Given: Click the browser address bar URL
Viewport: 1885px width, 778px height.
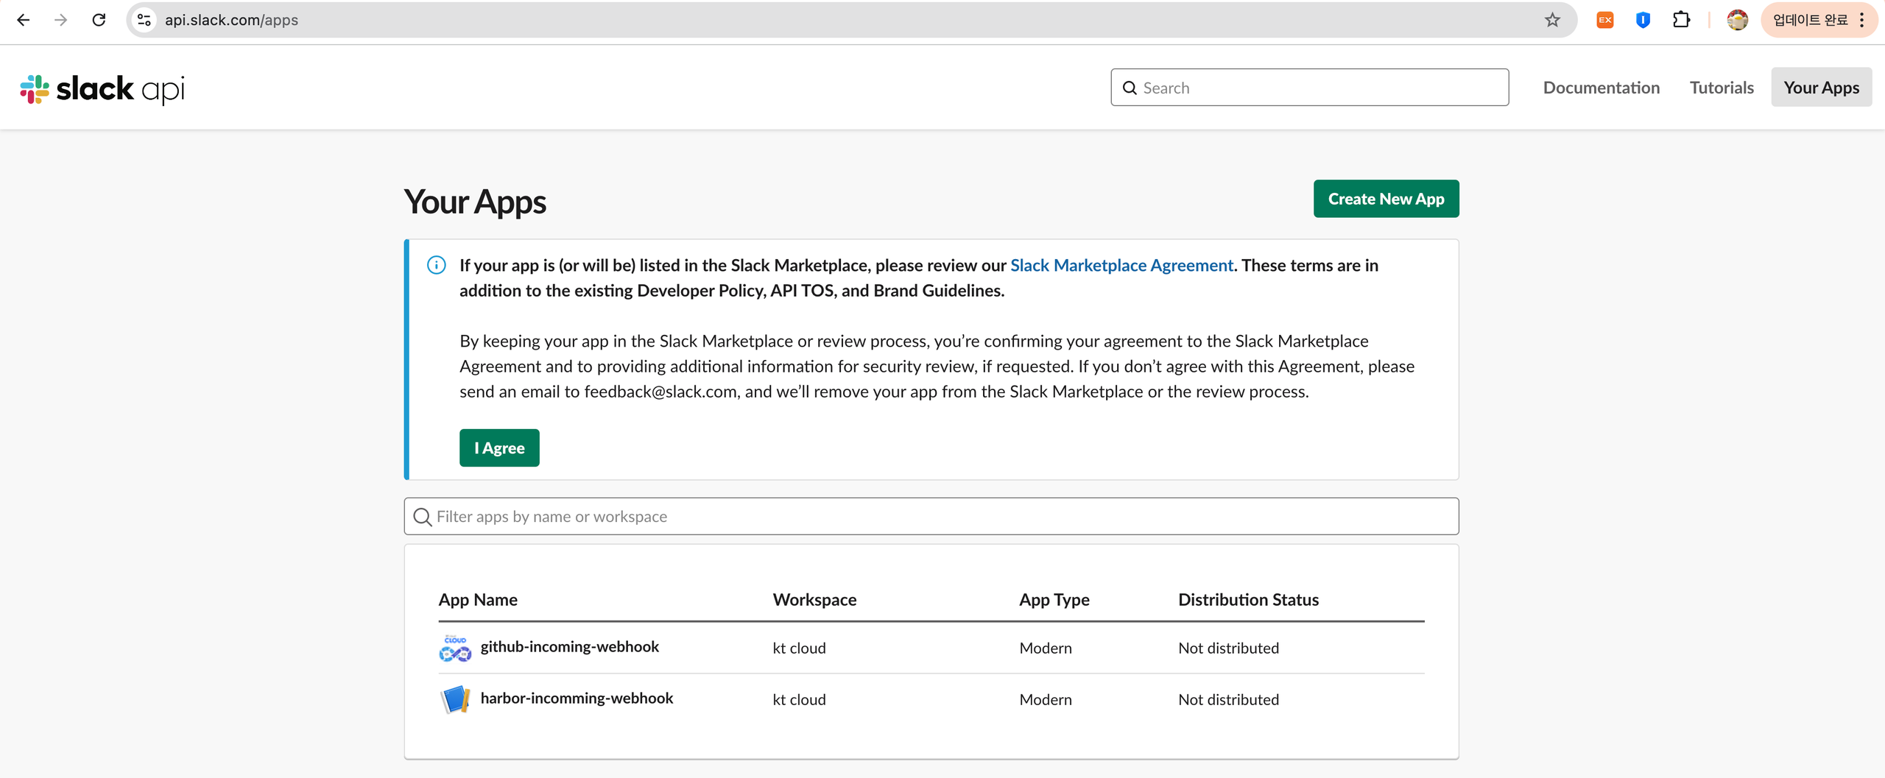Looking at the screenshot, I should 231,20.
